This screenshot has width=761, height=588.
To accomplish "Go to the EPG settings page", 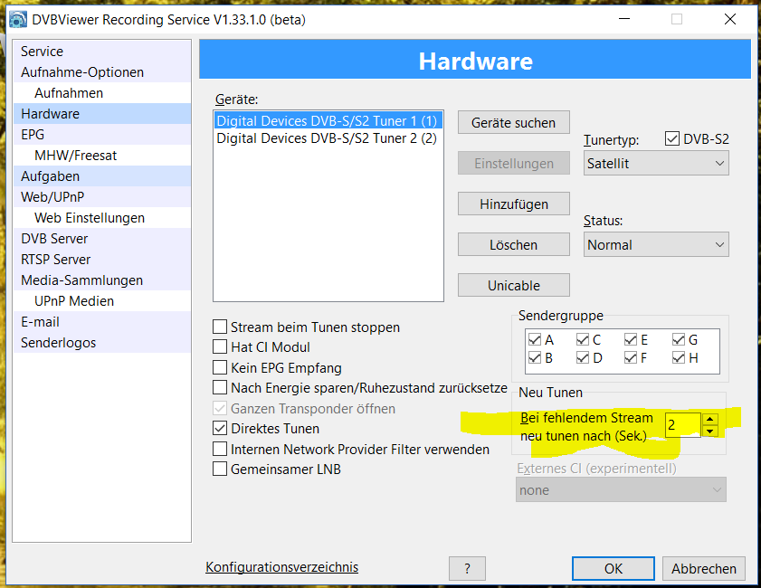I will pos(102,135).
